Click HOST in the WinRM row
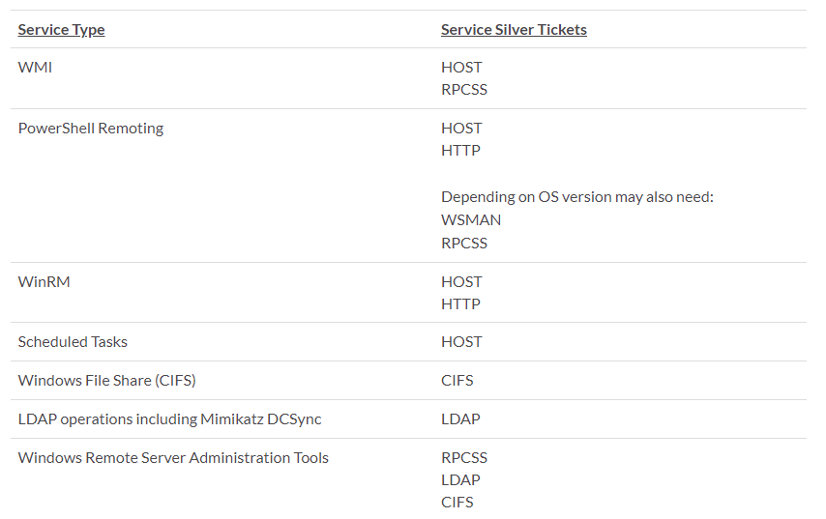Image resolution: width=826 pixels, height=519 pixels. click(x=461, y=281)
